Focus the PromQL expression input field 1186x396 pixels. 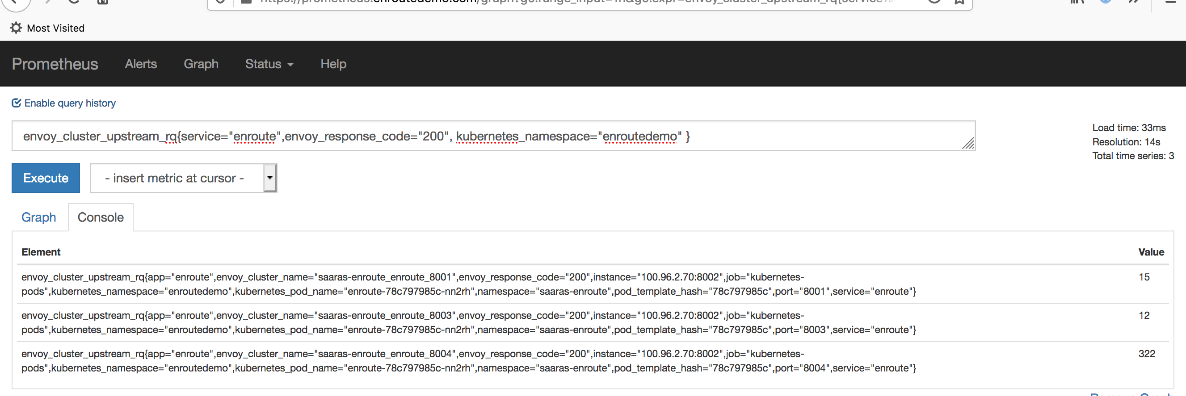coord(493,136)
